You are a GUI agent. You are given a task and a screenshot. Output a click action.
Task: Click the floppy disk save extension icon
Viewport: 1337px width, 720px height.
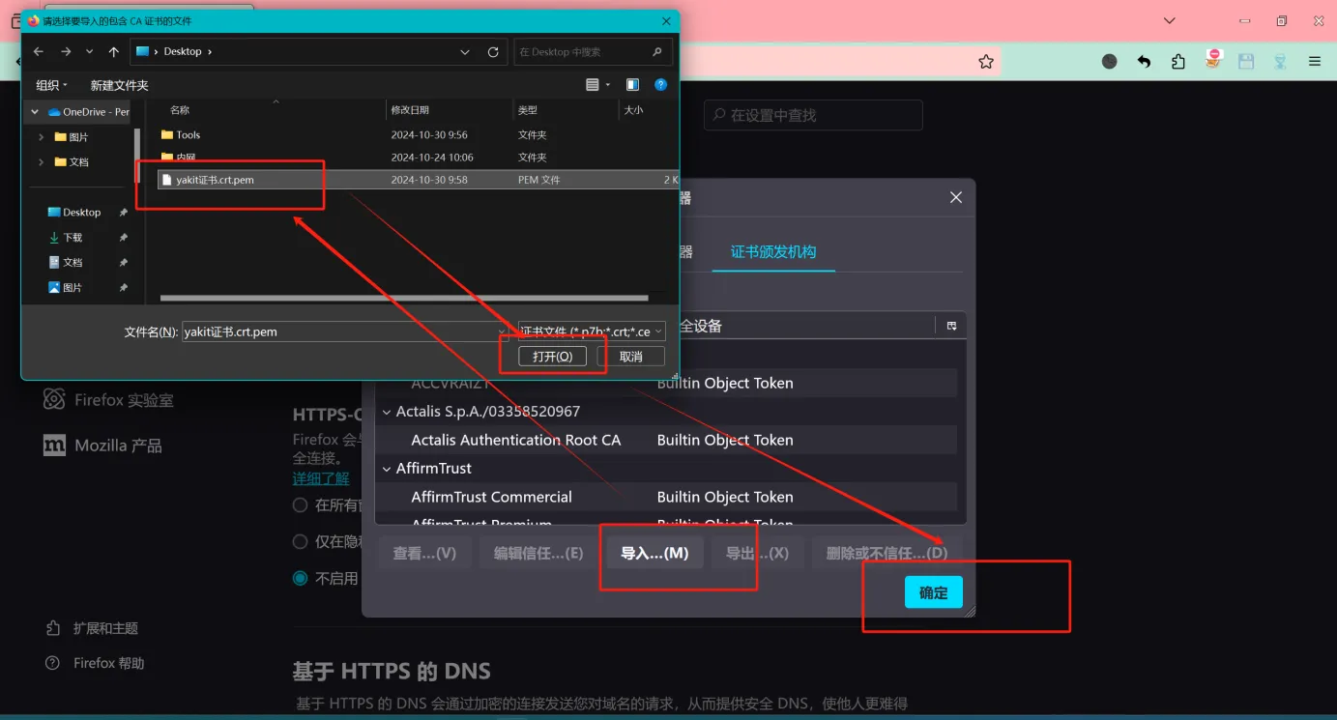pos(1246,61)
